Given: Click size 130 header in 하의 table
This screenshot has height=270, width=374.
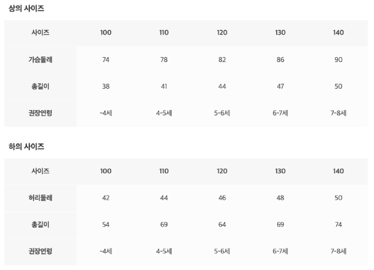Looking at the screenshot, I should click(x=280, y=171).
